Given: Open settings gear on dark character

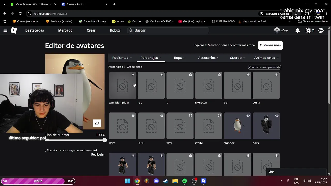Looking at the screenshot, I should point(277,115).
